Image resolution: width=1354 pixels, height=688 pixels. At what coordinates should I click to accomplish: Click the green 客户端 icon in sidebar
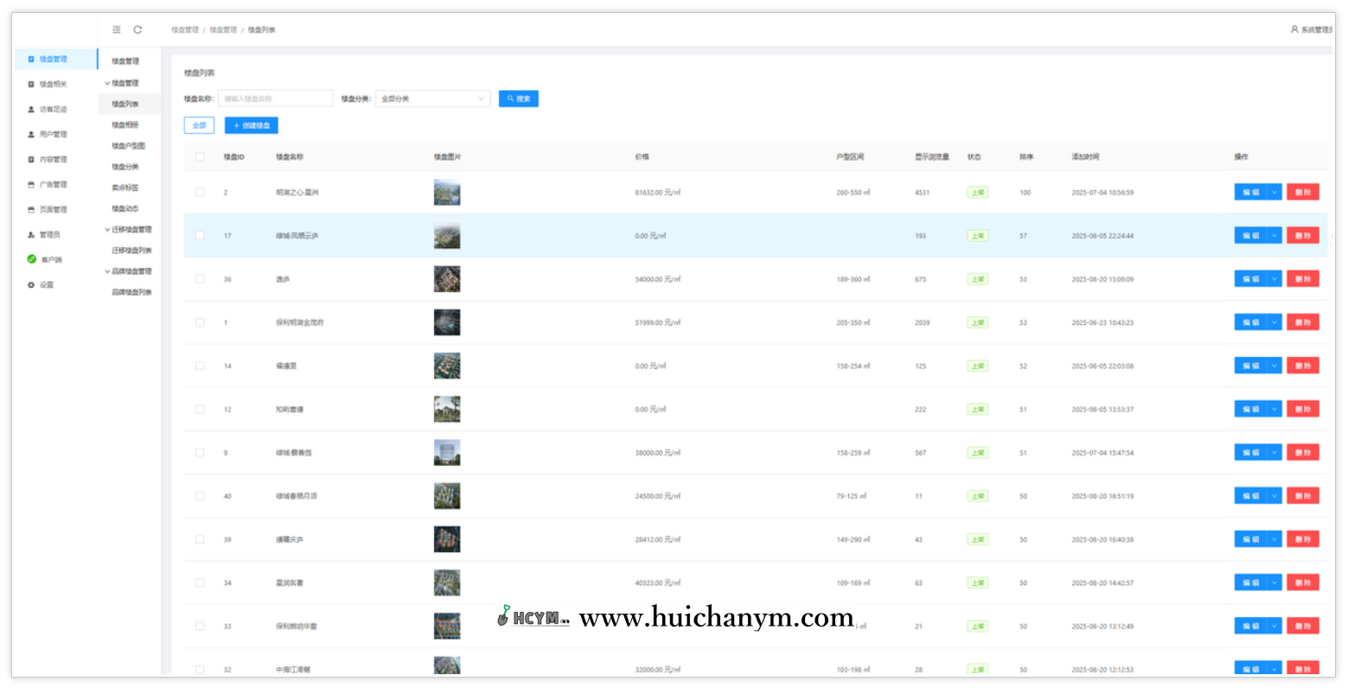[x=32, y=259]
